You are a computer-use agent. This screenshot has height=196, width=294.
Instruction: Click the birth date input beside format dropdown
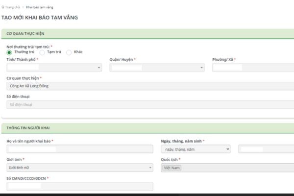(x=266, y=149)
